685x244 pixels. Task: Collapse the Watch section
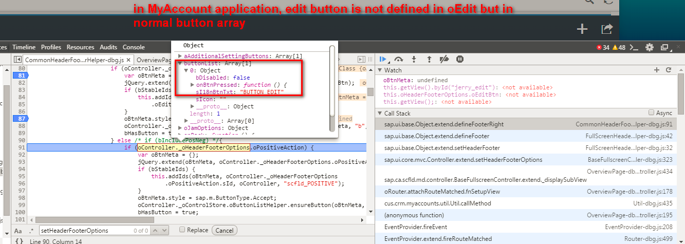click(x=380, y=70)
